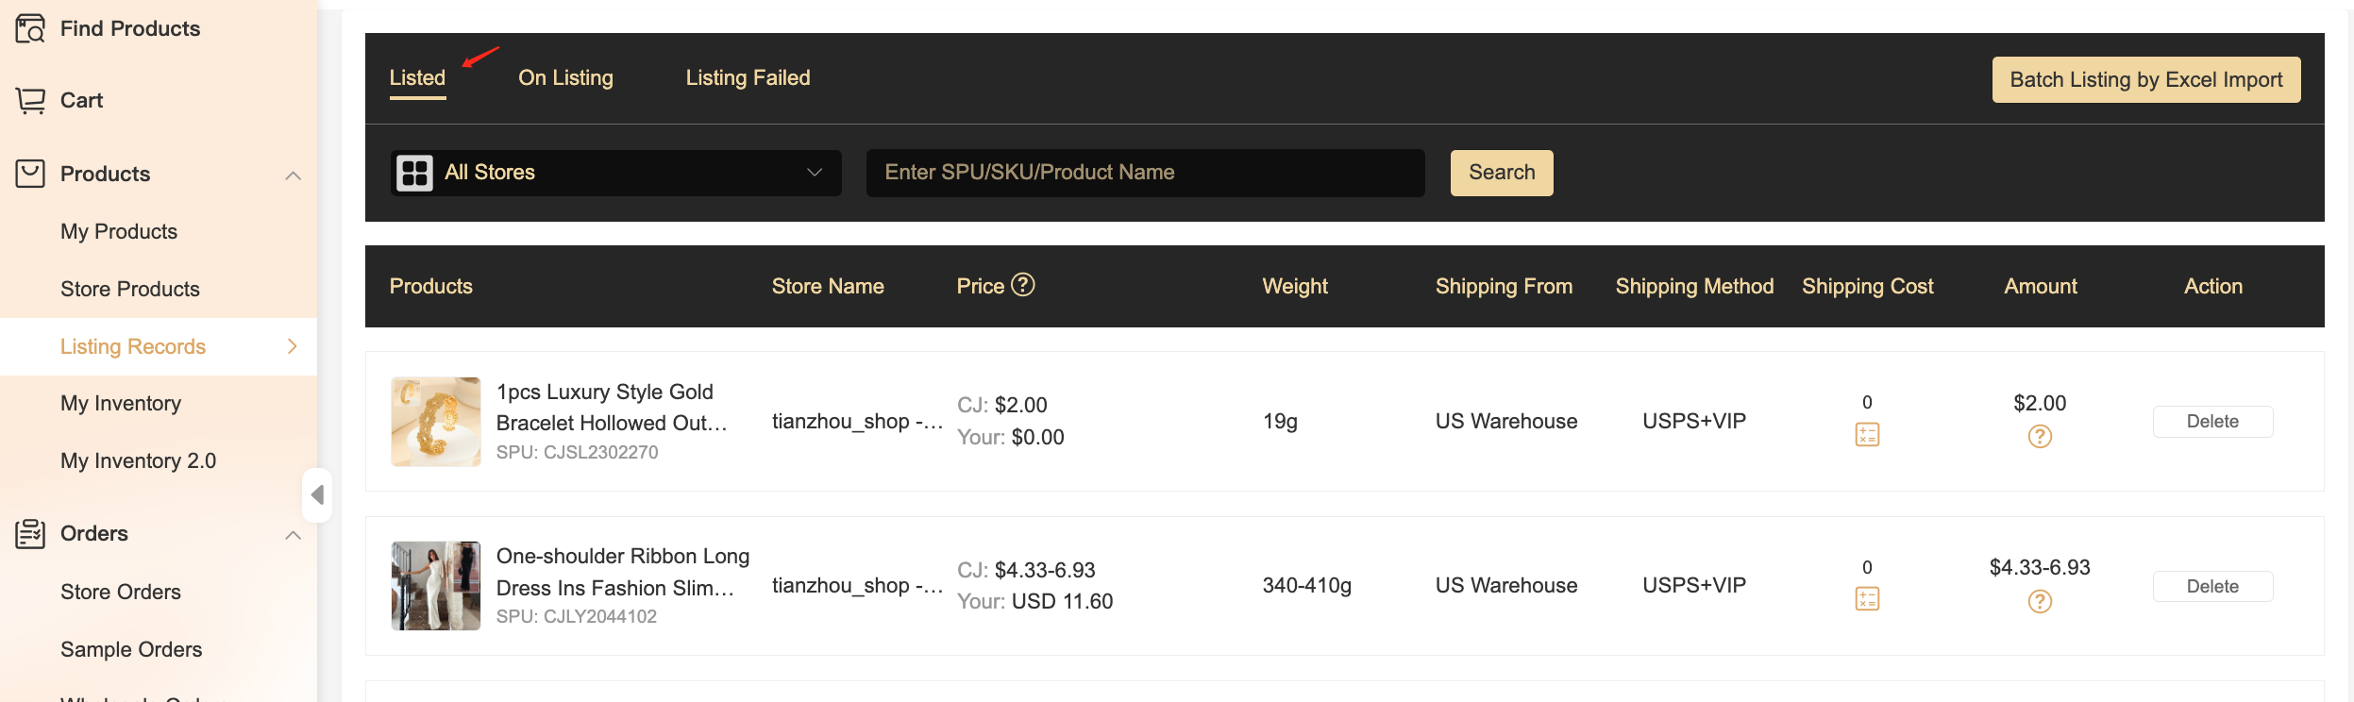Open shipping cost calculator for bracelet

(x=1867, y=435)
